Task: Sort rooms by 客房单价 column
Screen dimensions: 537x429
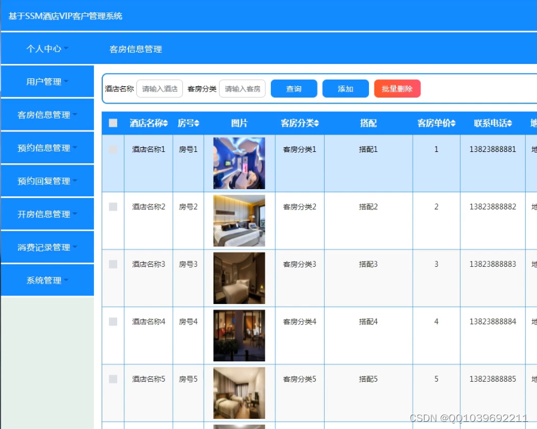Action: [x=436, y=123]
